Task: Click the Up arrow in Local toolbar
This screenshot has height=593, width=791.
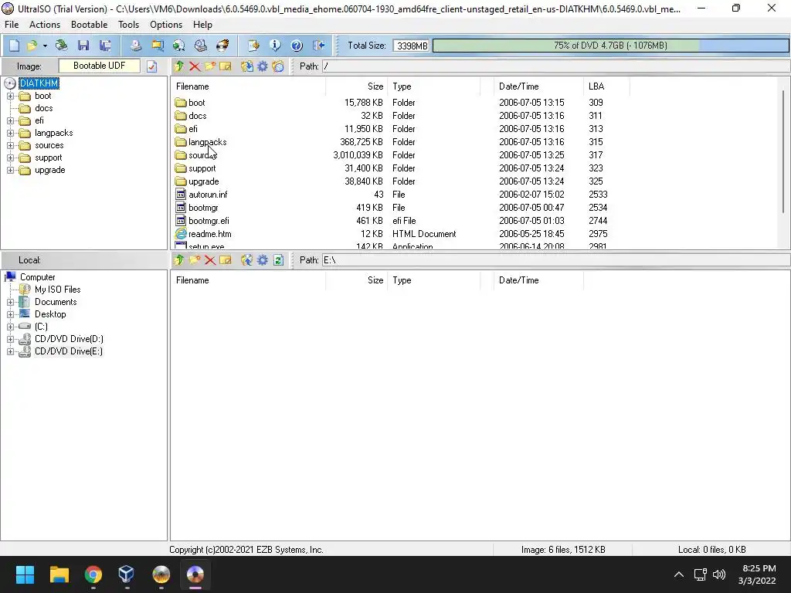Action: point(179,260)
